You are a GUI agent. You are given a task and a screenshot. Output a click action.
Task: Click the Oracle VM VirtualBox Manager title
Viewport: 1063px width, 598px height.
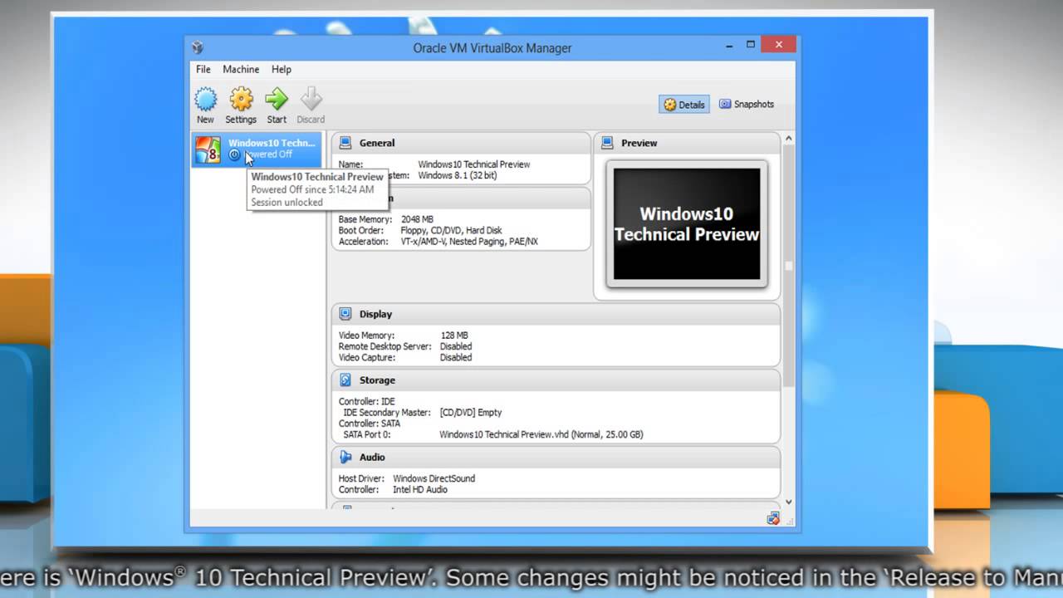coord(492,48)
